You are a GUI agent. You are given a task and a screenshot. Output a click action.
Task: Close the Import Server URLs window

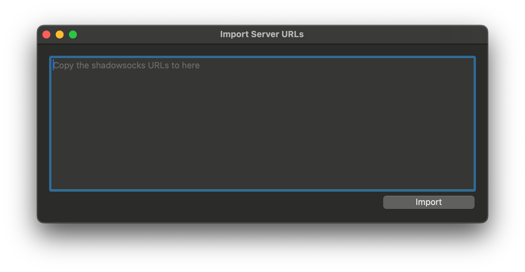(46, 34)
